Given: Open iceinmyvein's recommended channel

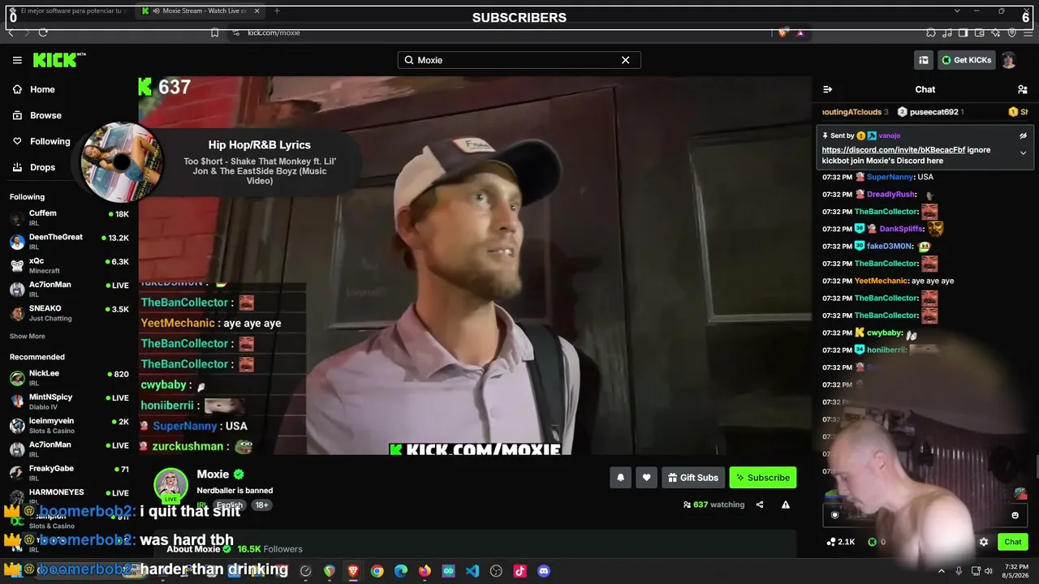Looking at the screenshot, I should point(69,425).
